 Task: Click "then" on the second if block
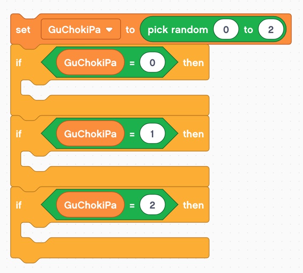(x=193, y=134)
